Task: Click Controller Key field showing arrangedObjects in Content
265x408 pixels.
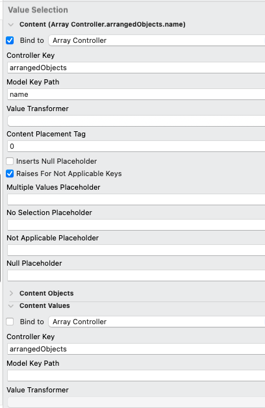Action: 136,68
